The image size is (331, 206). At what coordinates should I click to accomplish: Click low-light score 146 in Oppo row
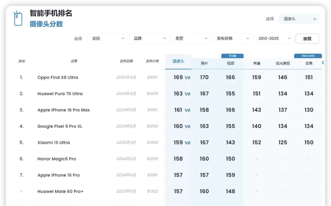(283, 77)
